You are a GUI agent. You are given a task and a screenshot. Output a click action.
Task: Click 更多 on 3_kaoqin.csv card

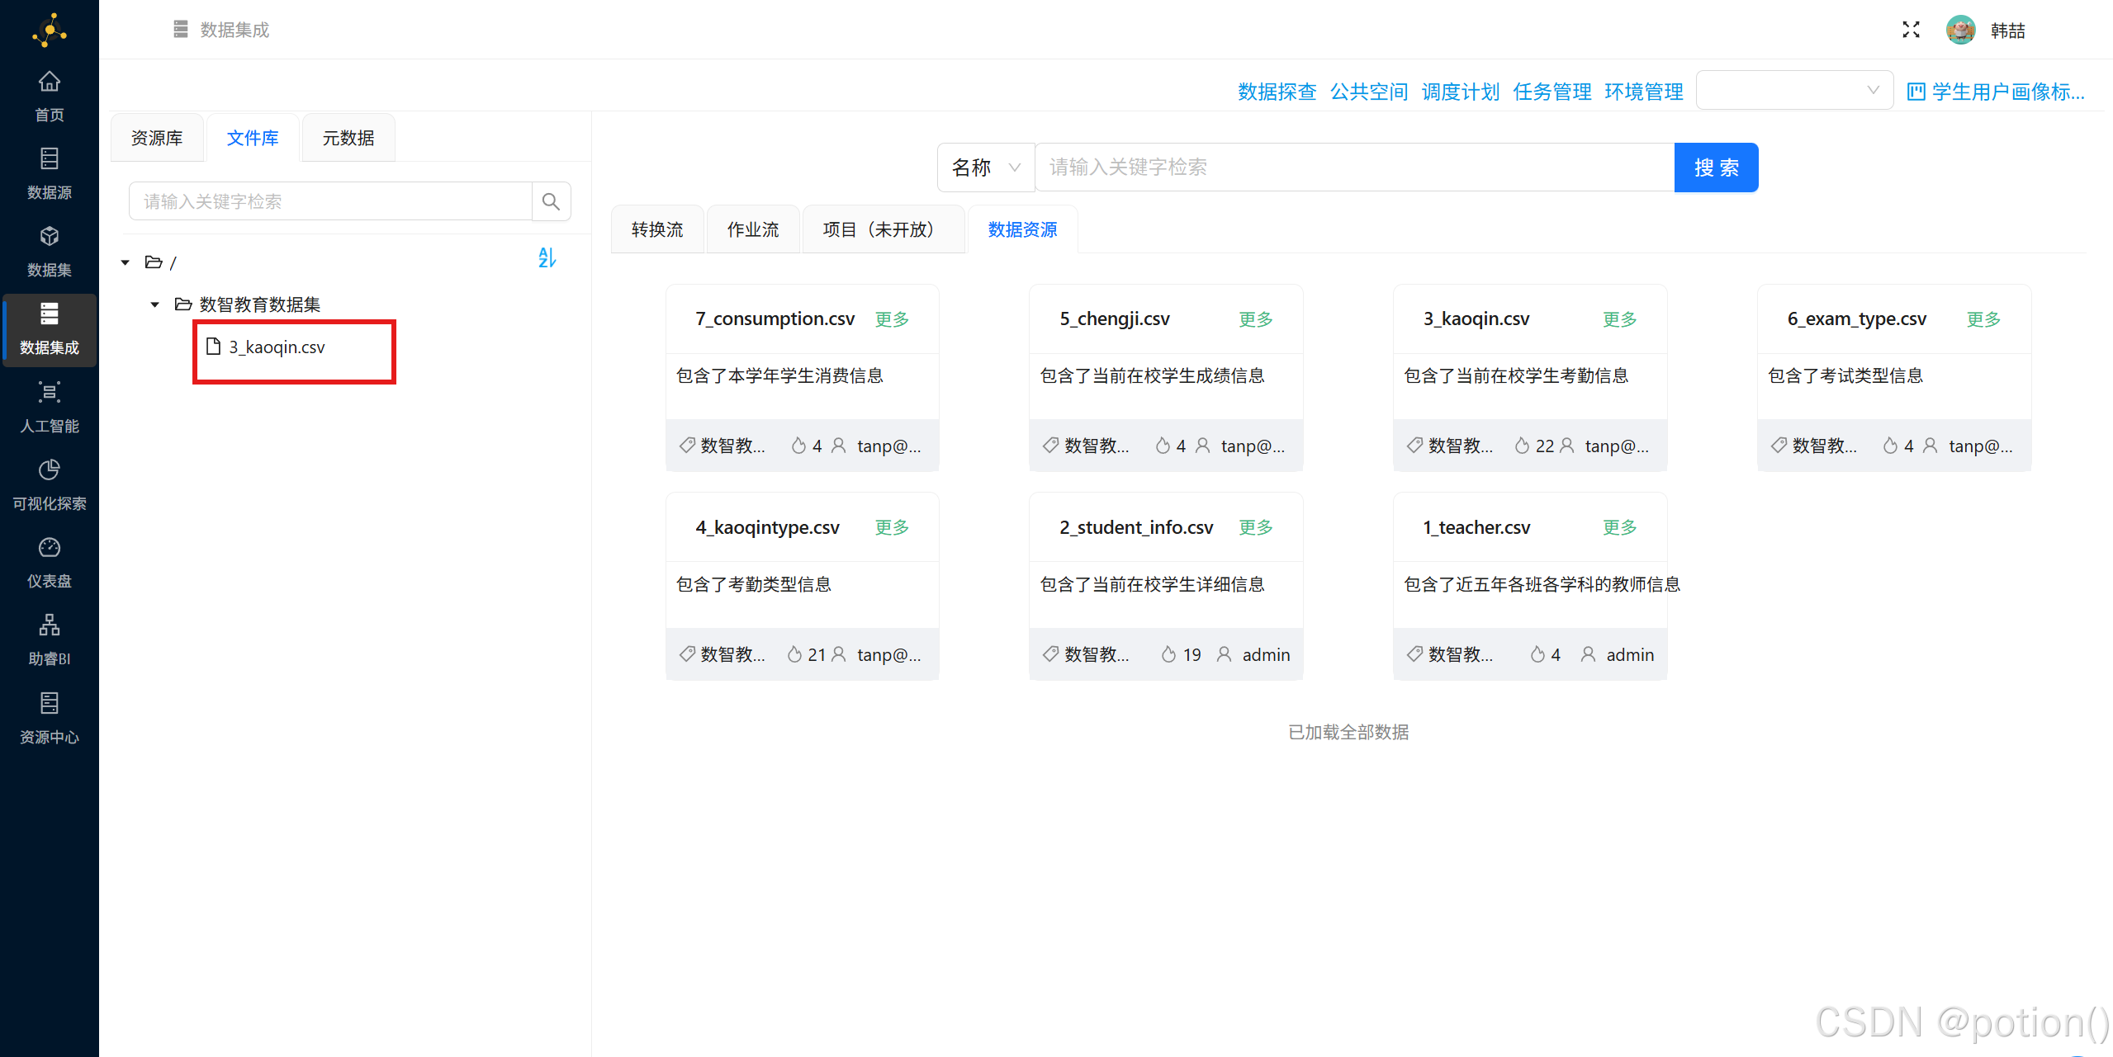pos(1620,319)
